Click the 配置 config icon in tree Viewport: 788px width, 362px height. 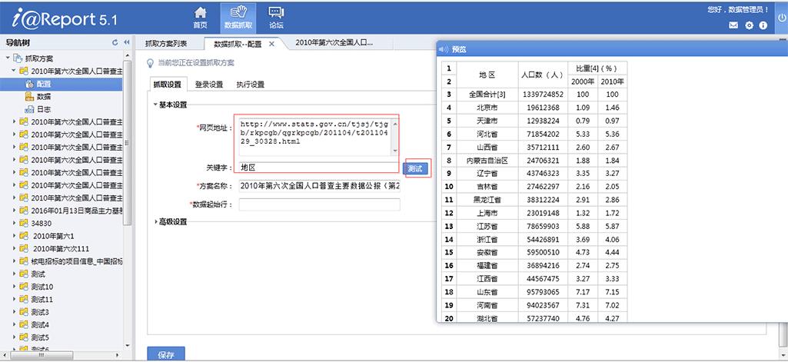coord(29,84)
